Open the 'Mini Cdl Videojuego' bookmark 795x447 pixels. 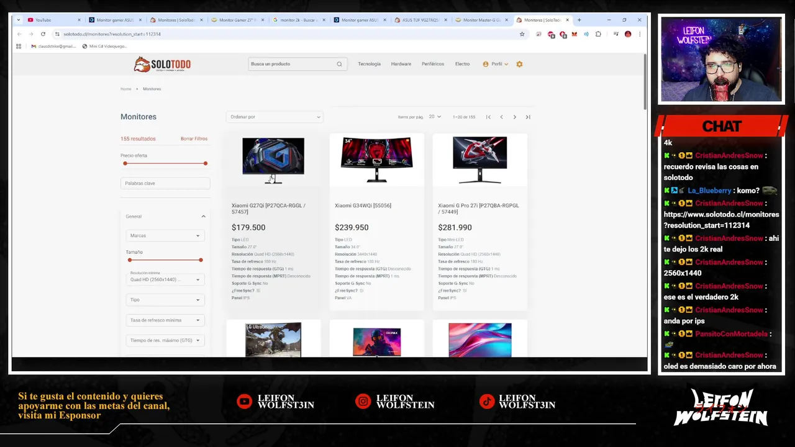pos(104,46)
